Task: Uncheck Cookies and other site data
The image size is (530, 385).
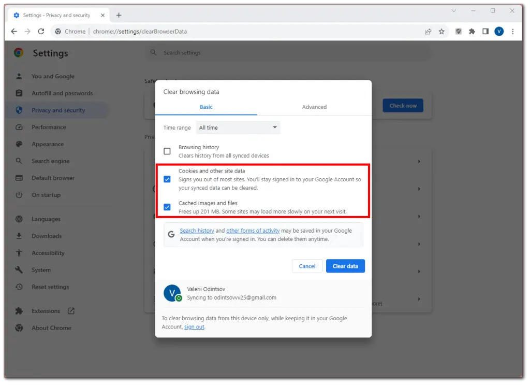Action: click(x=167, y=179)
